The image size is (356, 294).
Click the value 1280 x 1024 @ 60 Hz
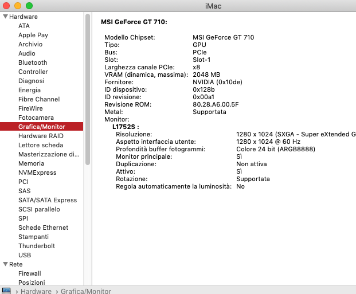[268, 142]
